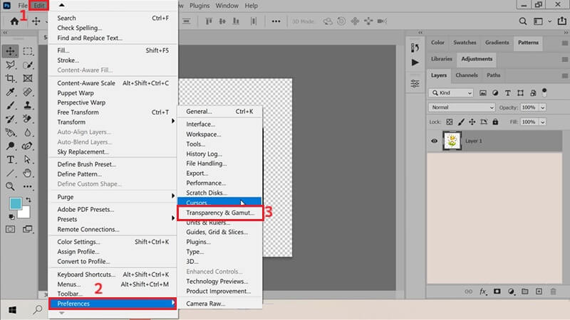Open the Preferences submenu entry
The height and width of the screenshot is (320, 570).
[113, 304]
